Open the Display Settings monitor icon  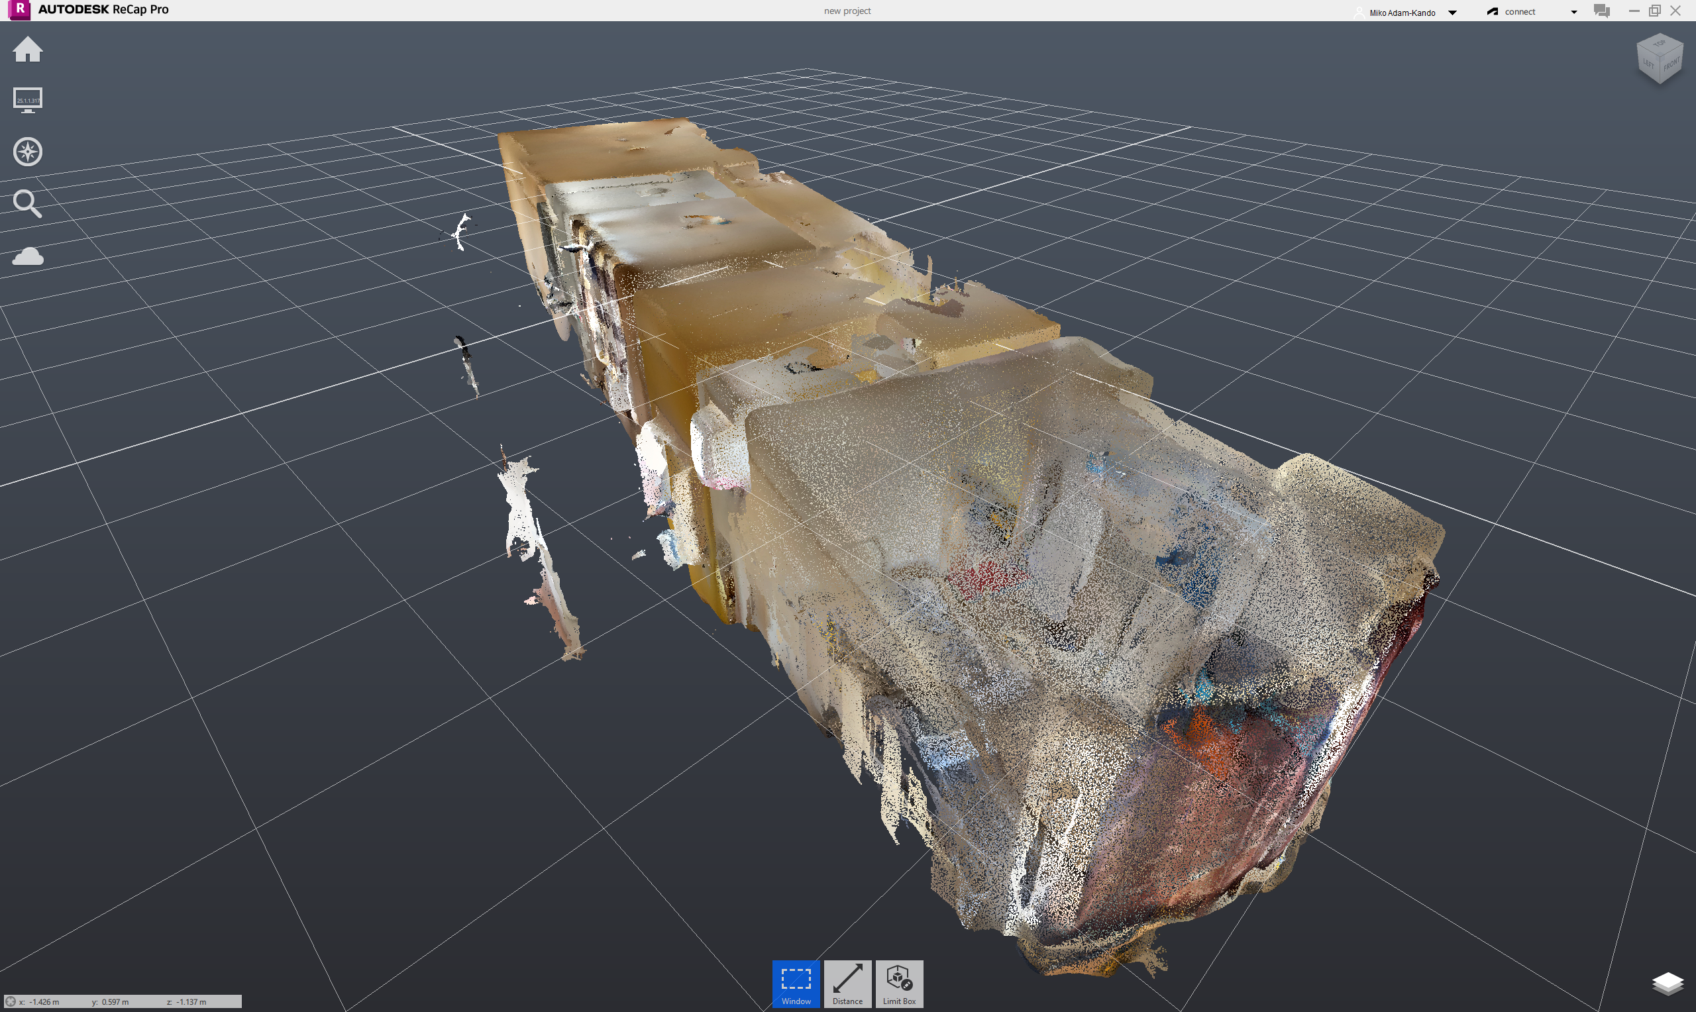[27, 99]
